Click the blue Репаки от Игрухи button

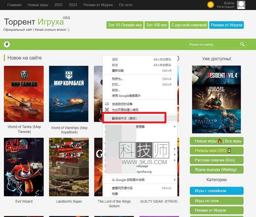(227, 25)
